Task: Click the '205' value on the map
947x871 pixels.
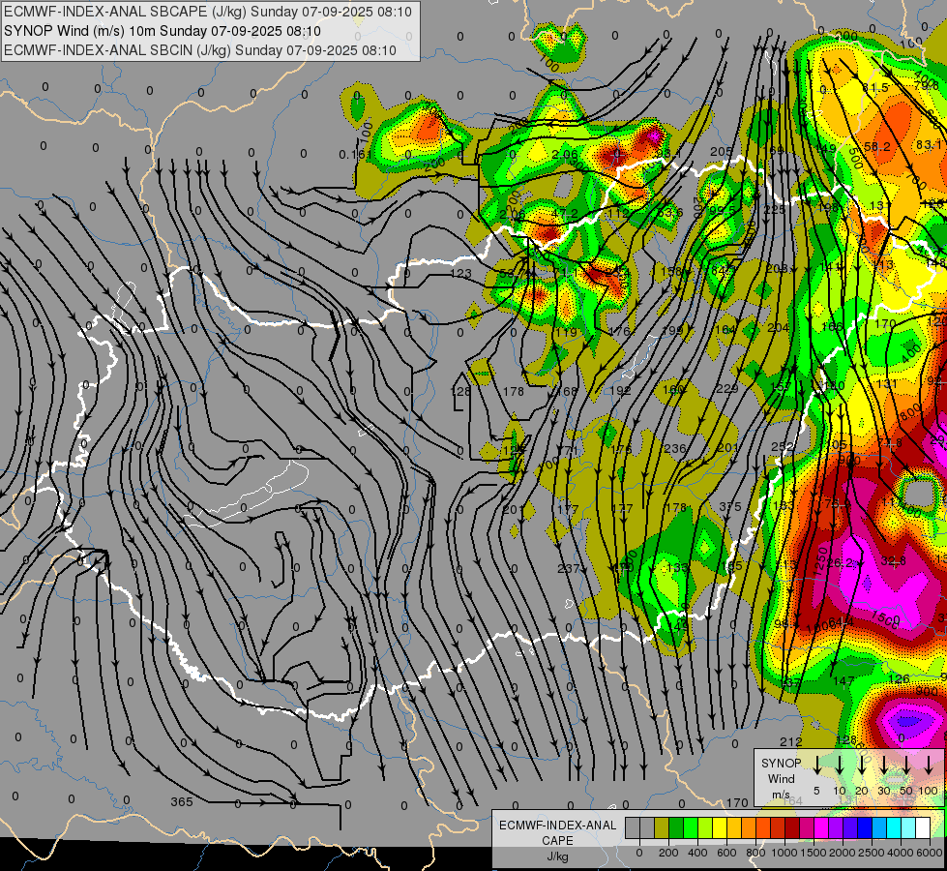Action: pyautogui.click(x=721, y=152)
